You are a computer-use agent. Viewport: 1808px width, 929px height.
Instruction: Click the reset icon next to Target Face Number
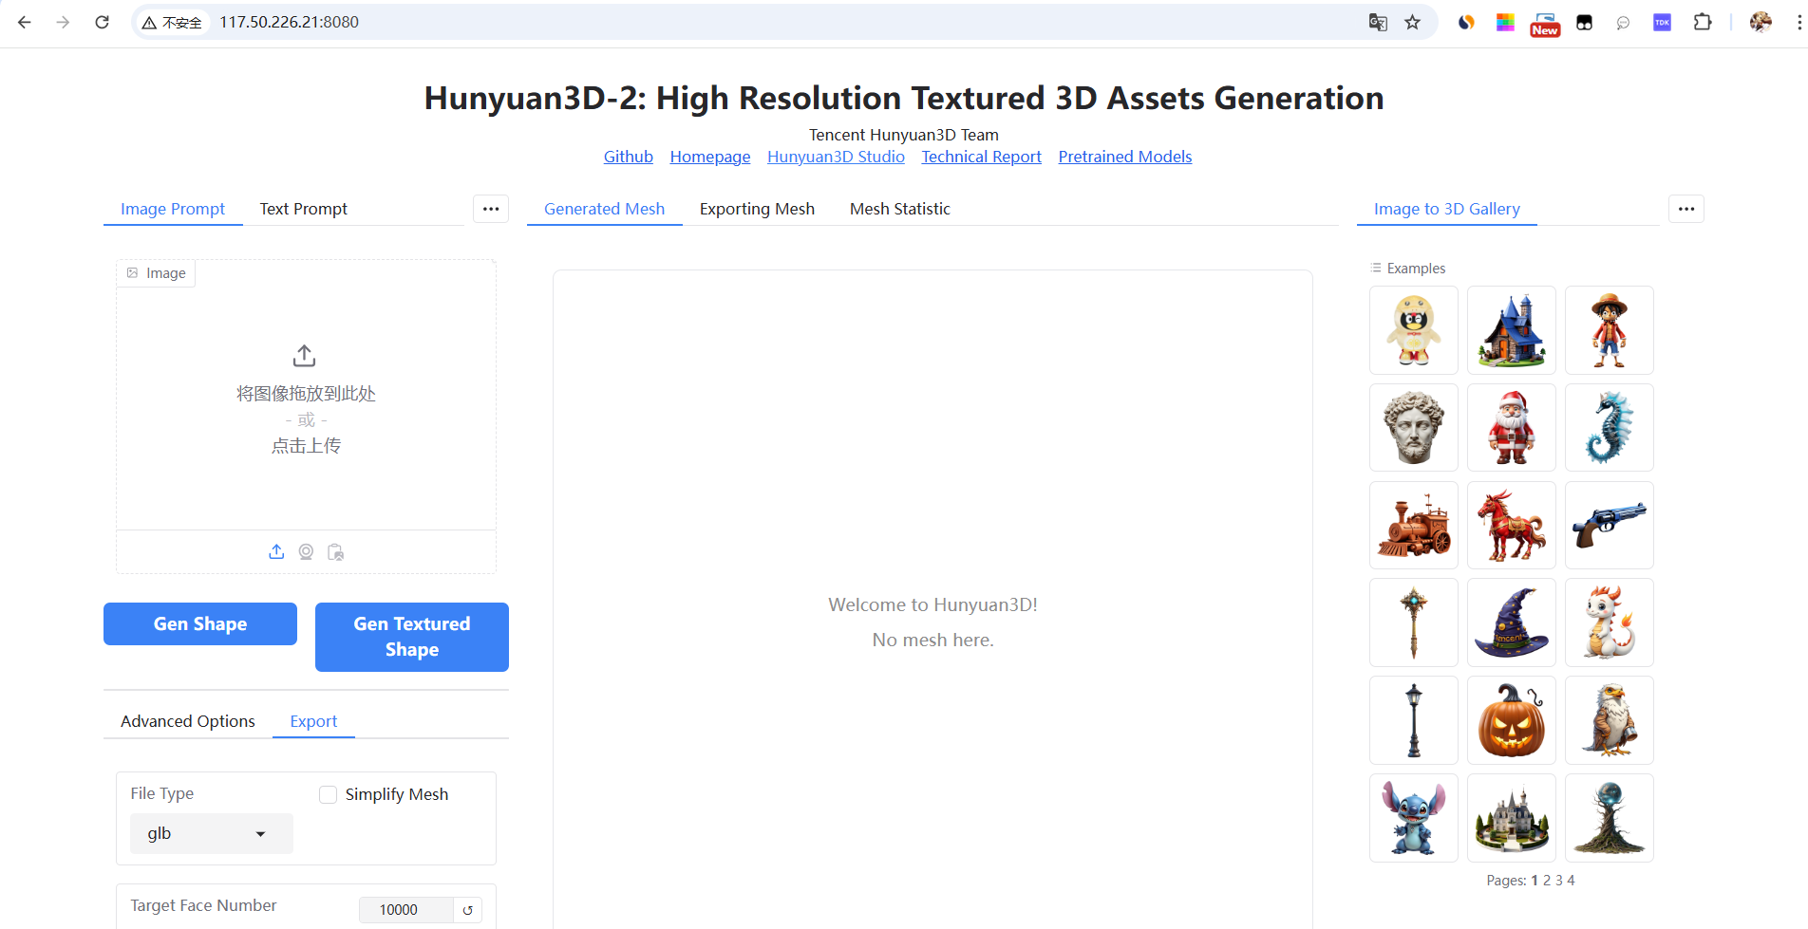[468, 910]
